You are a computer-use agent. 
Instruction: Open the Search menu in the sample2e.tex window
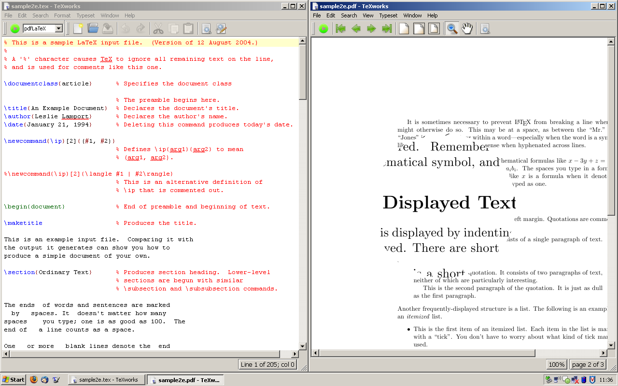click(41, 15)
